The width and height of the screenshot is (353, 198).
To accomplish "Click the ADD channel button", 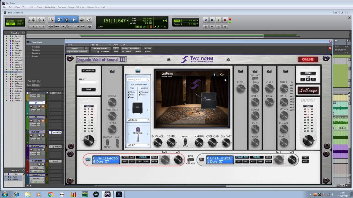I will (x=305, y=161).
